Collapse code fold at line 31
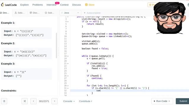 [68, 88]
